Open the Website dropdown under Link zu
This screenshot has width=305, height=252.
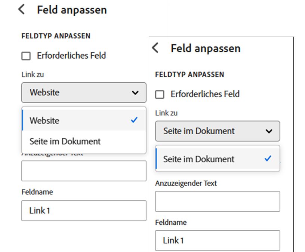point(84,92)
